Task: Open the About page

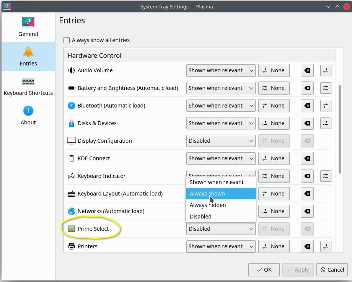Action: click(28, 116)
